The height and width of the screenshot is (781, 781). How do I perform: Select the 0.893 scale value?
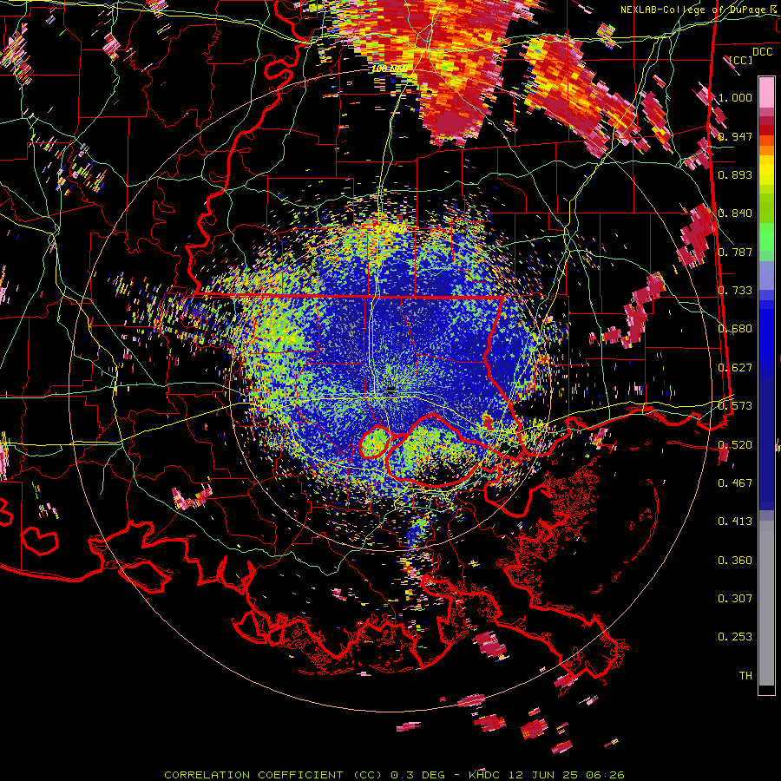(x=735, y=174)
